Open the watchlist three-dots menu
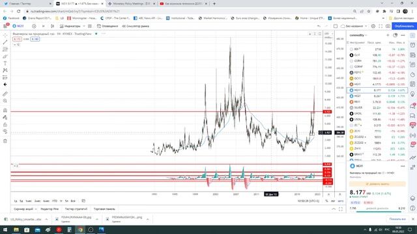417x234 pixels. click(x=403, y=35)
